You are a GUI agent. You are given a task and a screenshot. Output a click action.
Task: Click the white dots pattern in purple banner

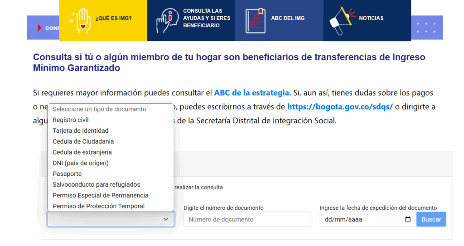point(426,28)
